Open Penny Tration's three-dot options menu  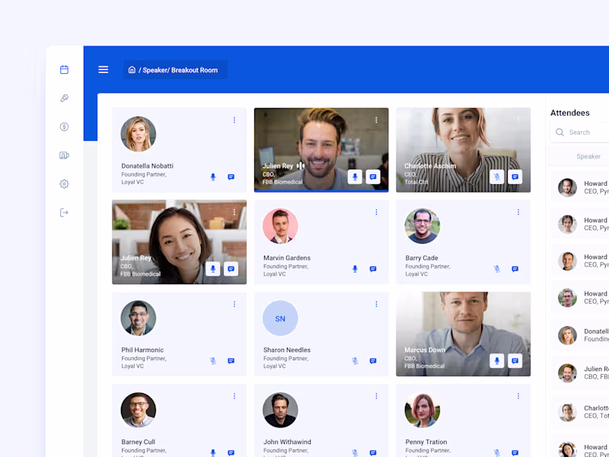pos(518,396)
